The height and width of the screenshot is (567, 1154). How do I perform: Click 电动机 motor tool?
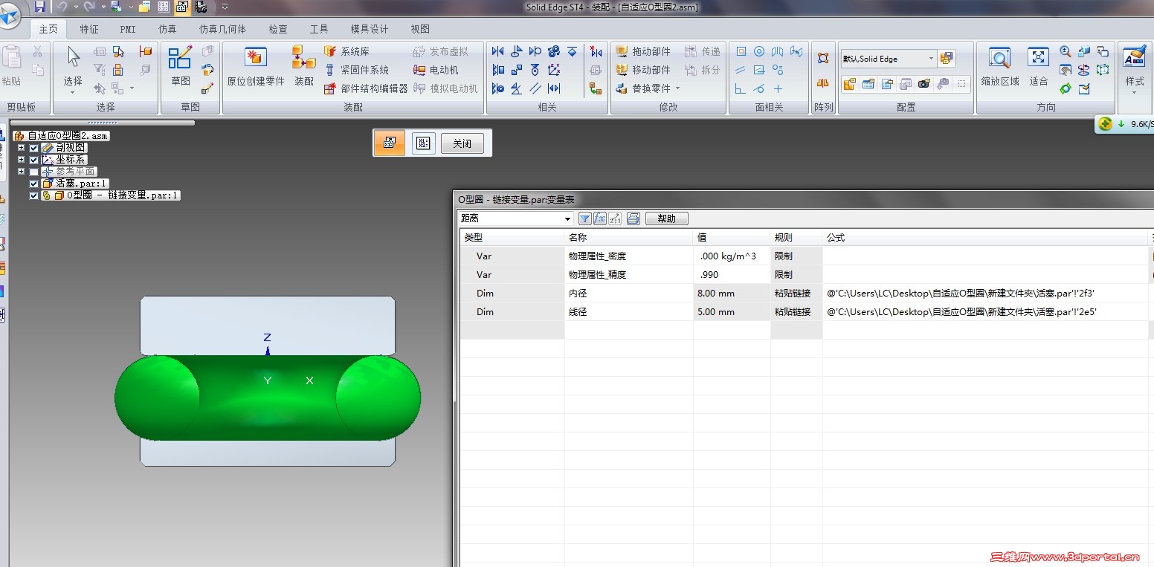click(436, 70)
